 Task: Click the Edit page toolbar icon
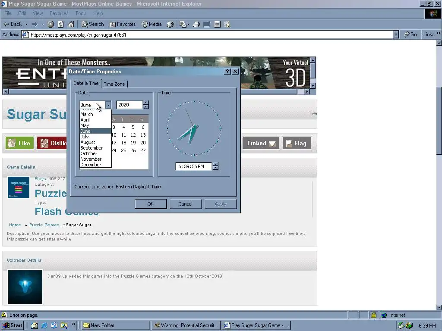click(x=207, y=24)
